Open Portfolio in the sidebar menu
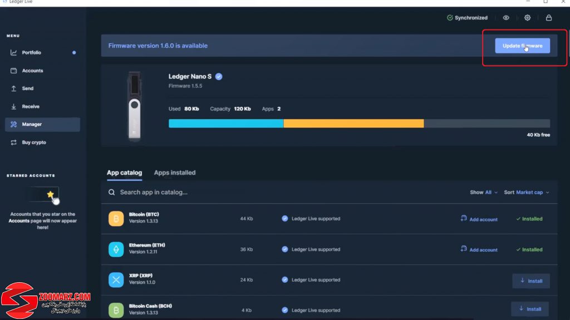The height and width of the screenshot is (320, 570). [x=42, y=52]
